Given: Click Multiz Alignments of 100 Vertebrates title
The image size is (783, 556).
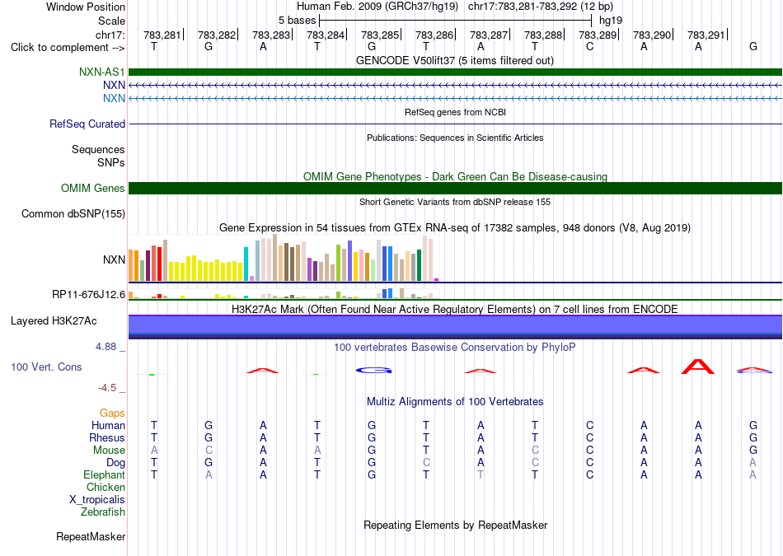Looking at the screenshot, I should pyautogui.click(x=455, y=402).
